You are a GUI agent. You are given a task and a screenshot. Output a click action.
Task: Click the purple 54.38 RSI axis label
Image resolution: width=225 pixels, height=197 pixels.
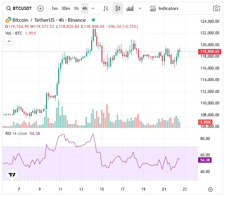[x=205, y=160]
